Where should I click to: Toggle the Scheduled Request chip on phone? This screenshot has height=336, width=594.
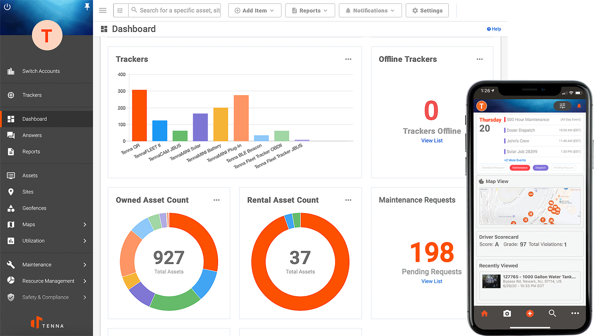(493, 168)
